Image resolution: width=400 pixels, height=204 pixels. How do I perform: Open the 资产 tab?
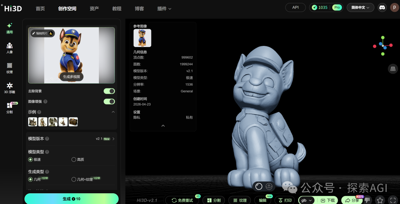coord(94,9)
